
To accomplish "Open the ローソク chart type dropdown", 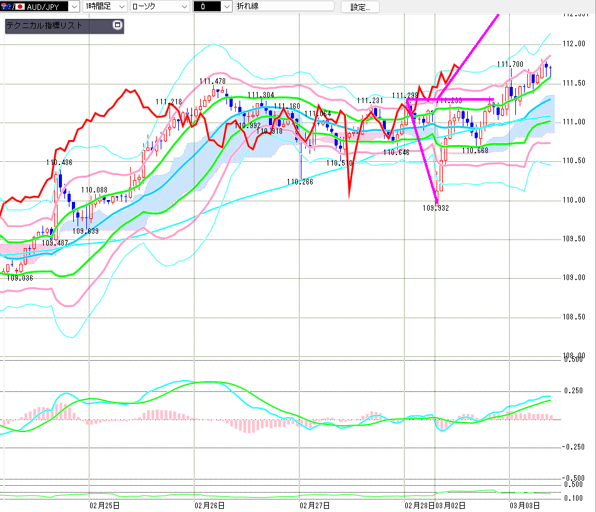I will [183, 7].
